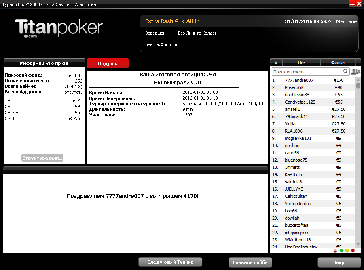The height and width of the screenshot is (270, 364).
Task: Click the date and time 31/01/2016 09:59:24
Action: point(309,21)
